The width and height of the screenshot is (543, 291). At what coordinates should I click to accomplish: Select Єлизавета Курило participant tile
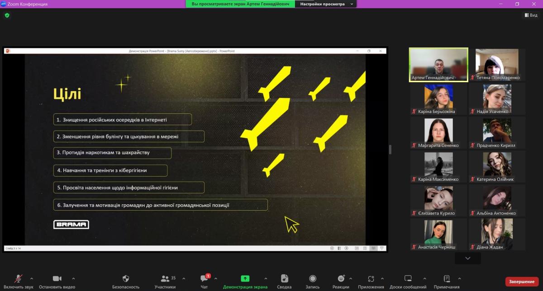tap(439, 201)
